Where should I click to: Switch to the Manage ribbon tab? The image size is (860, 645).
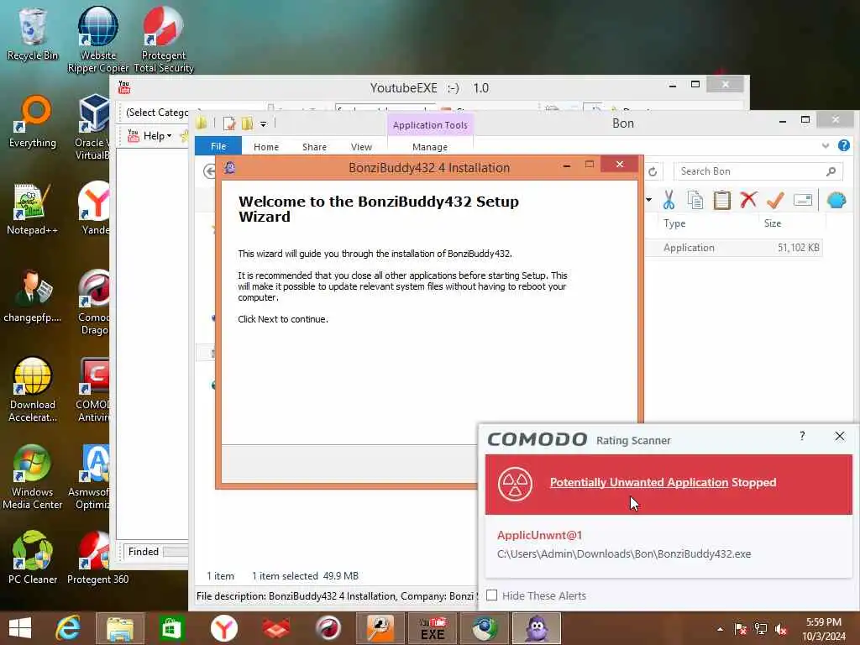[430, 147]
